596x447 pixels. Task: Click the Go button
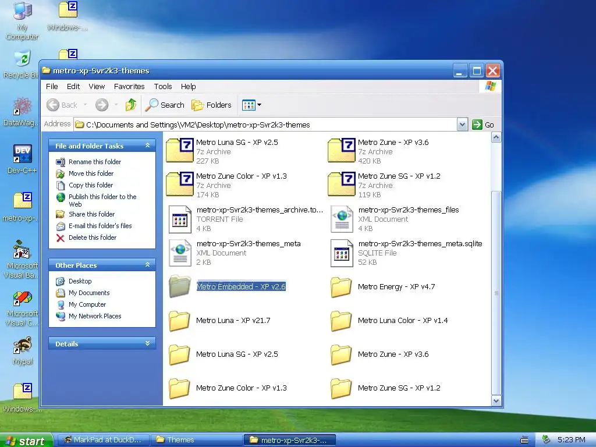(483, 125)
